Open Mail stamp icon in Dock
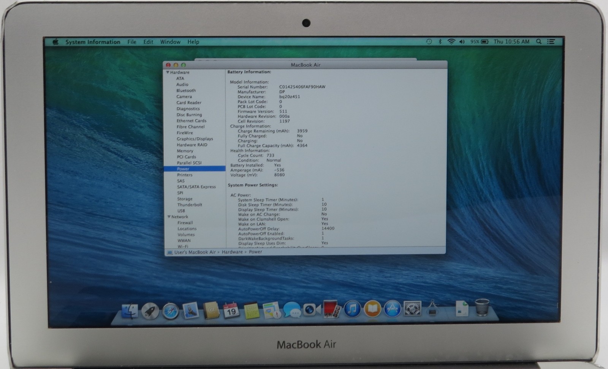The width and height of the screenshot is (608, 369). (x=190, y=310)
